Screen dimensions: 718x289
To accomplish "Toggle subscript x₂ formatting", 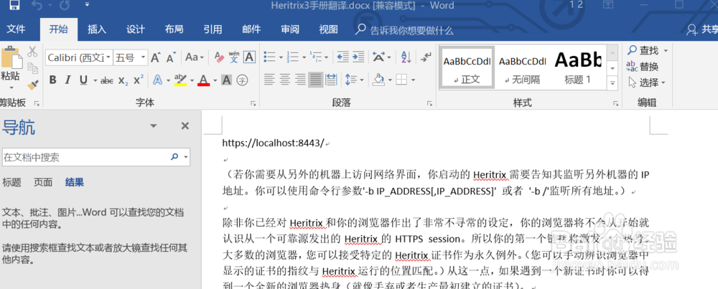I will pyautogui.click(x=123, y=80).
